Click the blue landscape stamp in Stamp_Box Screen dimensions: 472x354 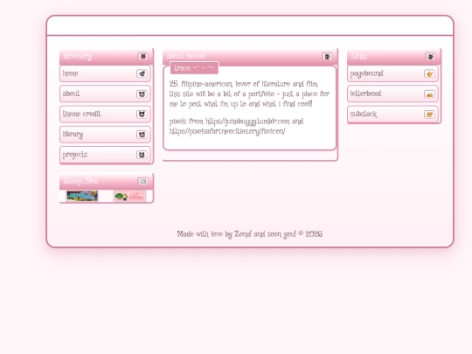(x=82, y=196)
